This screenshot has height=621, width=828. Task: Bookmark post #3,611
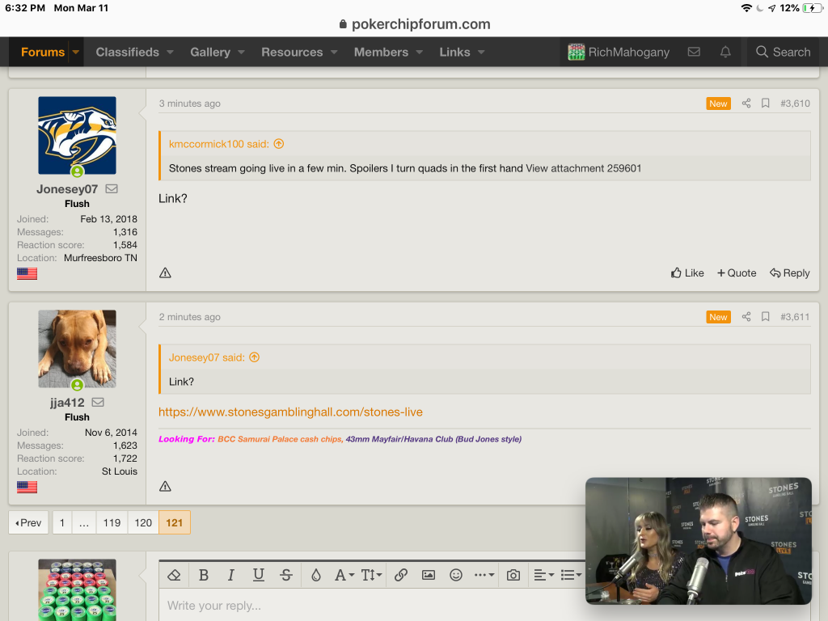765,317
